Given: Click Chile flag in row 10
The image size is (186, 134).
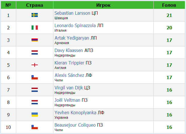Looking at the screenshot, I should (35, 127).
